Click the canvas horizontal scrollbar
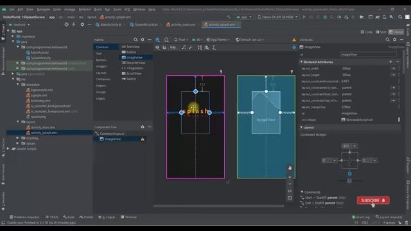Image resolution: width=411 pixels, height=231 pixels. [x=219, y=206]
